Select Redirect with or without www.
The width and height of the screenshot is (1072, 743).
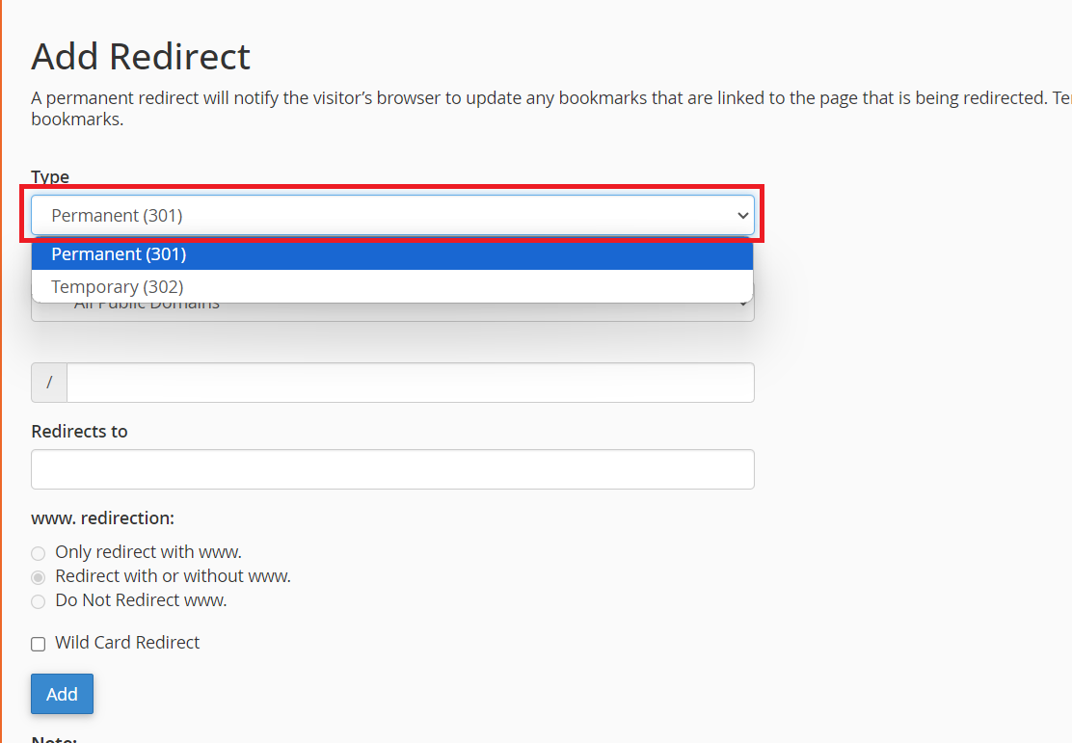[38, 577]
